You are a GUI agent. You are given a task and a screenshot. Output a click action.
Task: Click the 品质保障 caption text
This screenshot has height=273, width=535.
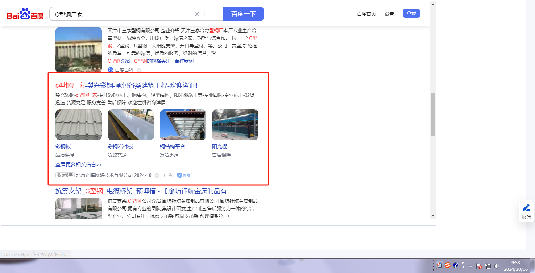tap(65, 155)
